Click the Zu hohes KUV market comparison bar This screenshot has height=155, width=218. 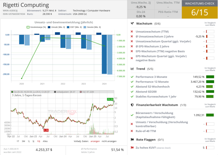pyautogui.click(x=210, y=148)
